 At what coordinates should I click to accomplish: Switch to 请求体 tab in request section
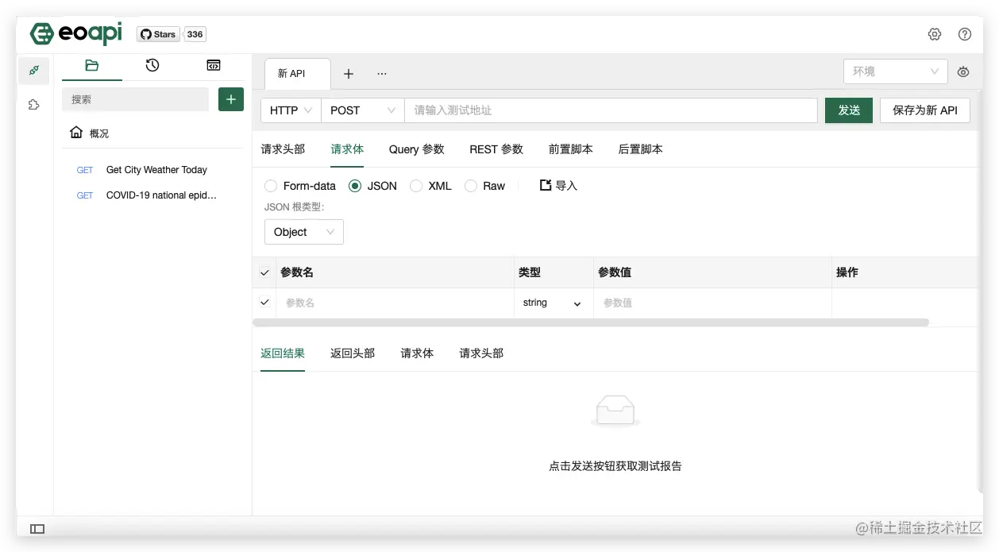[x=347, y=149]
